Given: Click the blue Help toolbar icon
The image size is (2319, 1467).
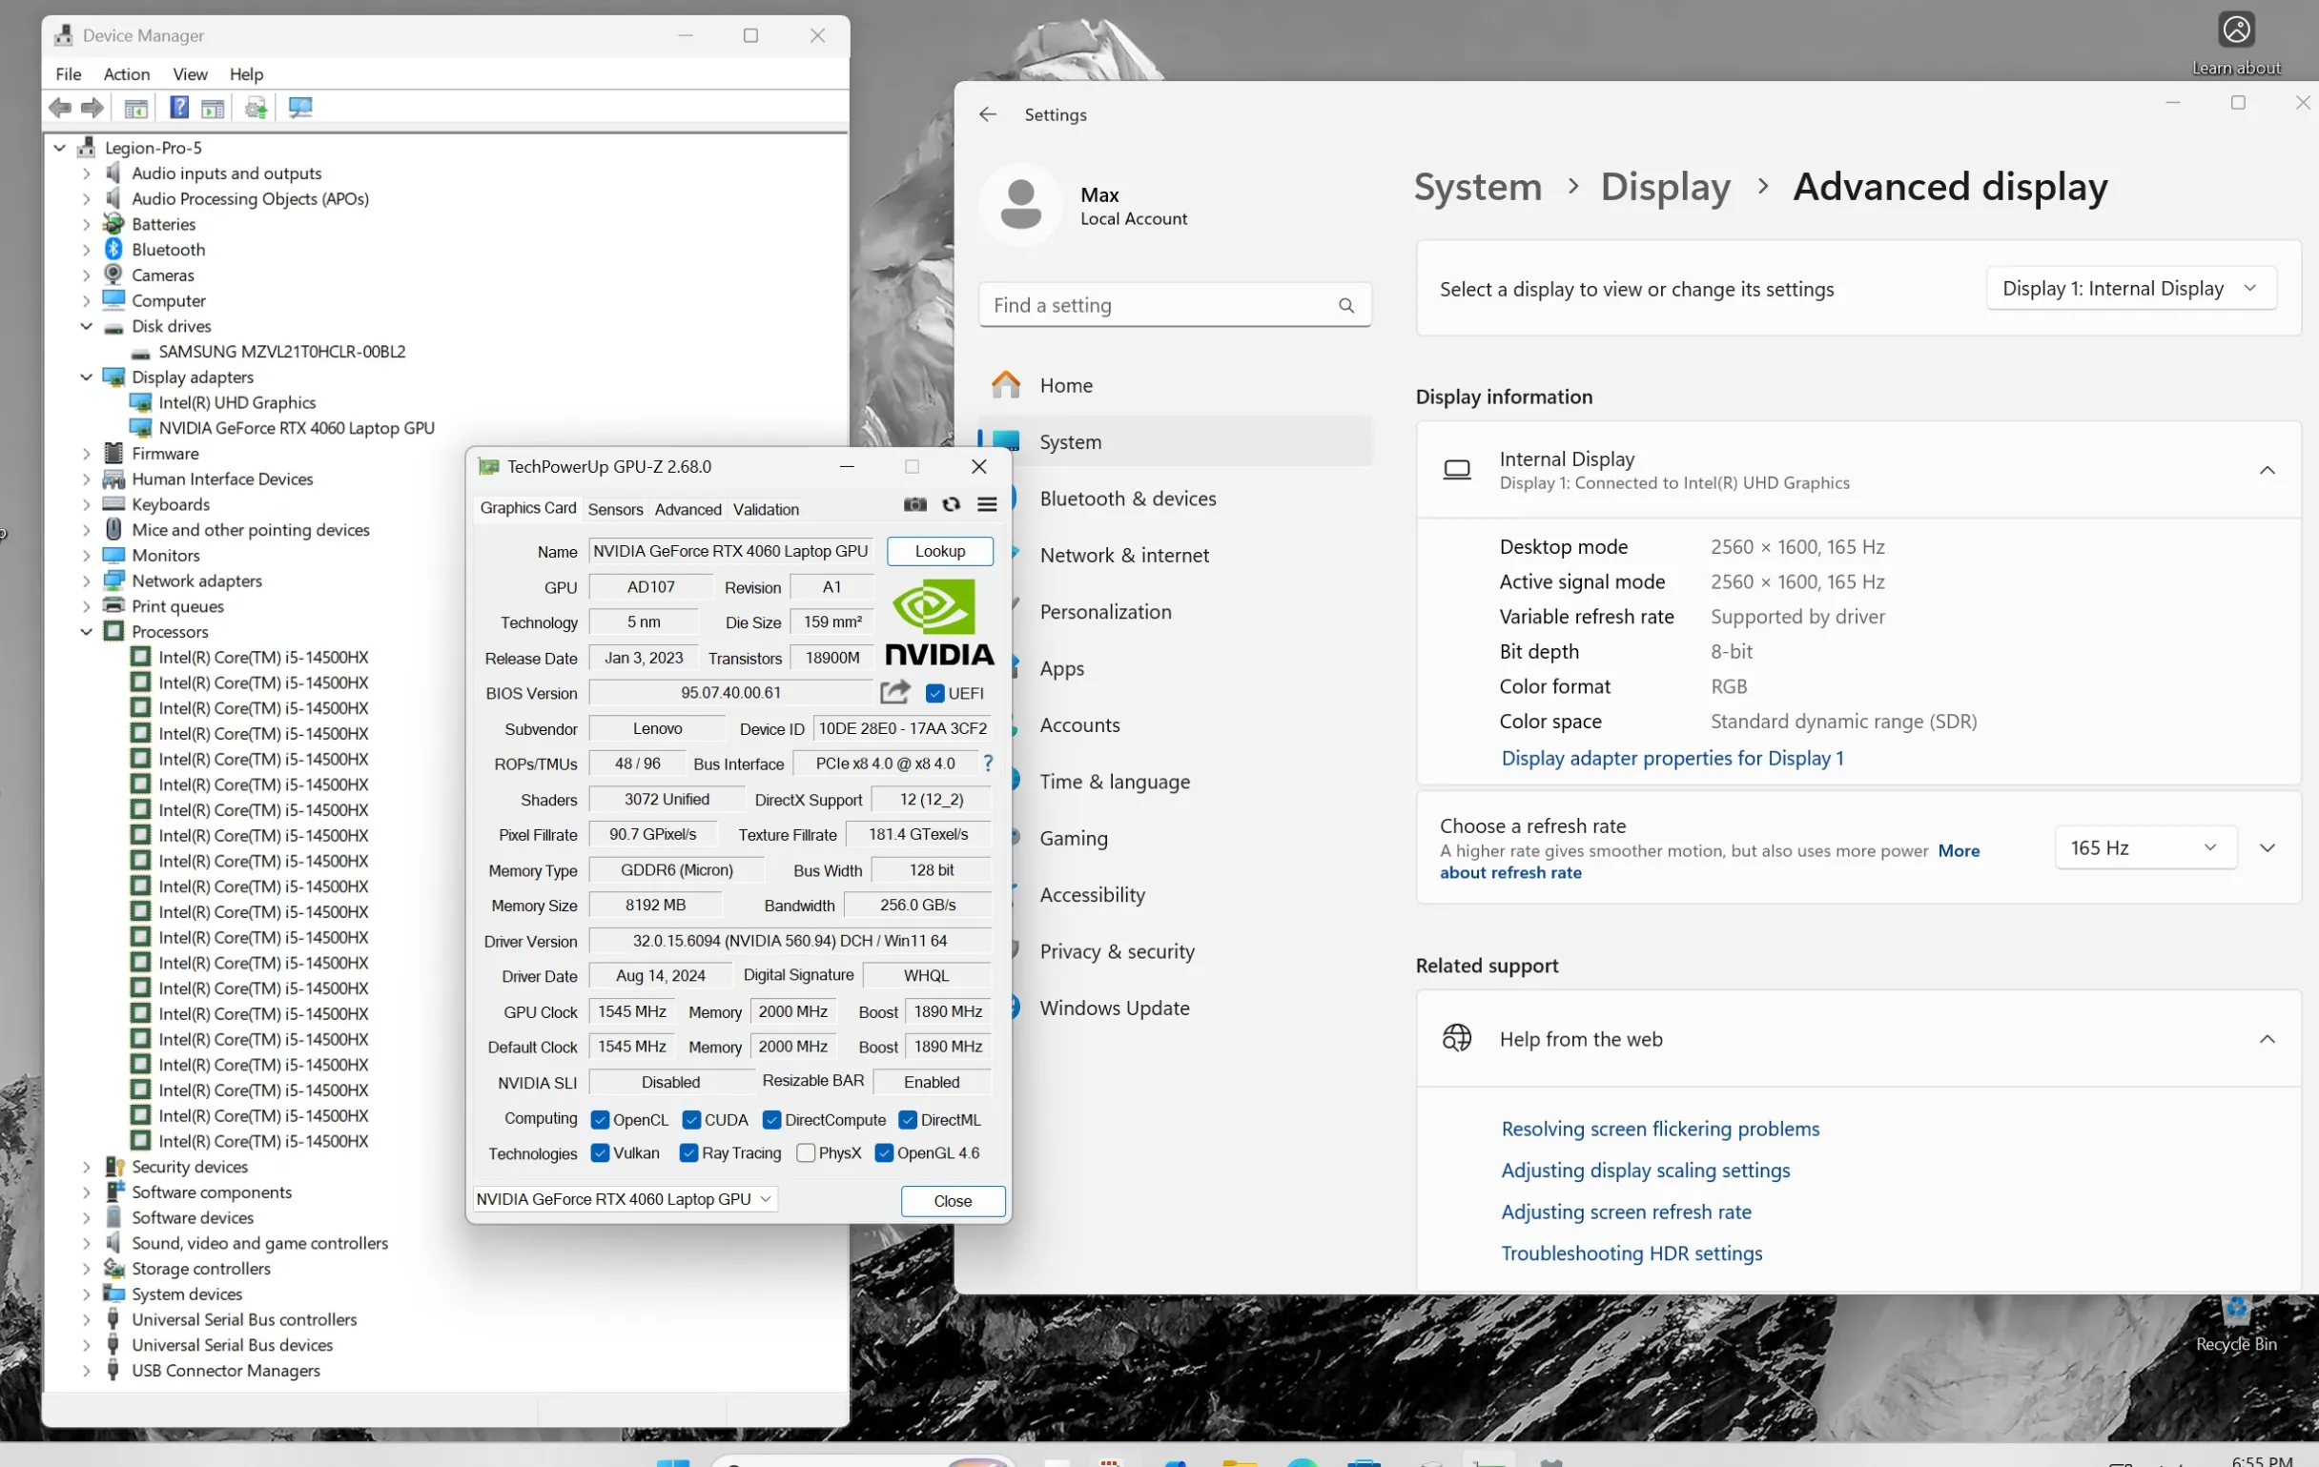Looking at the screenshot, I should (x=179, y=107).
